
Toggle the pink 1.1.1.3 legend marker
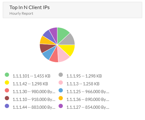coord(61,82)
